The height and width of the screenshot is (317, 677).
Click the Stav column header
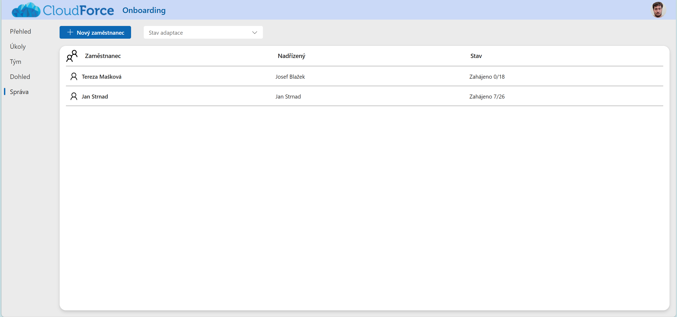[x=476, y=56]
